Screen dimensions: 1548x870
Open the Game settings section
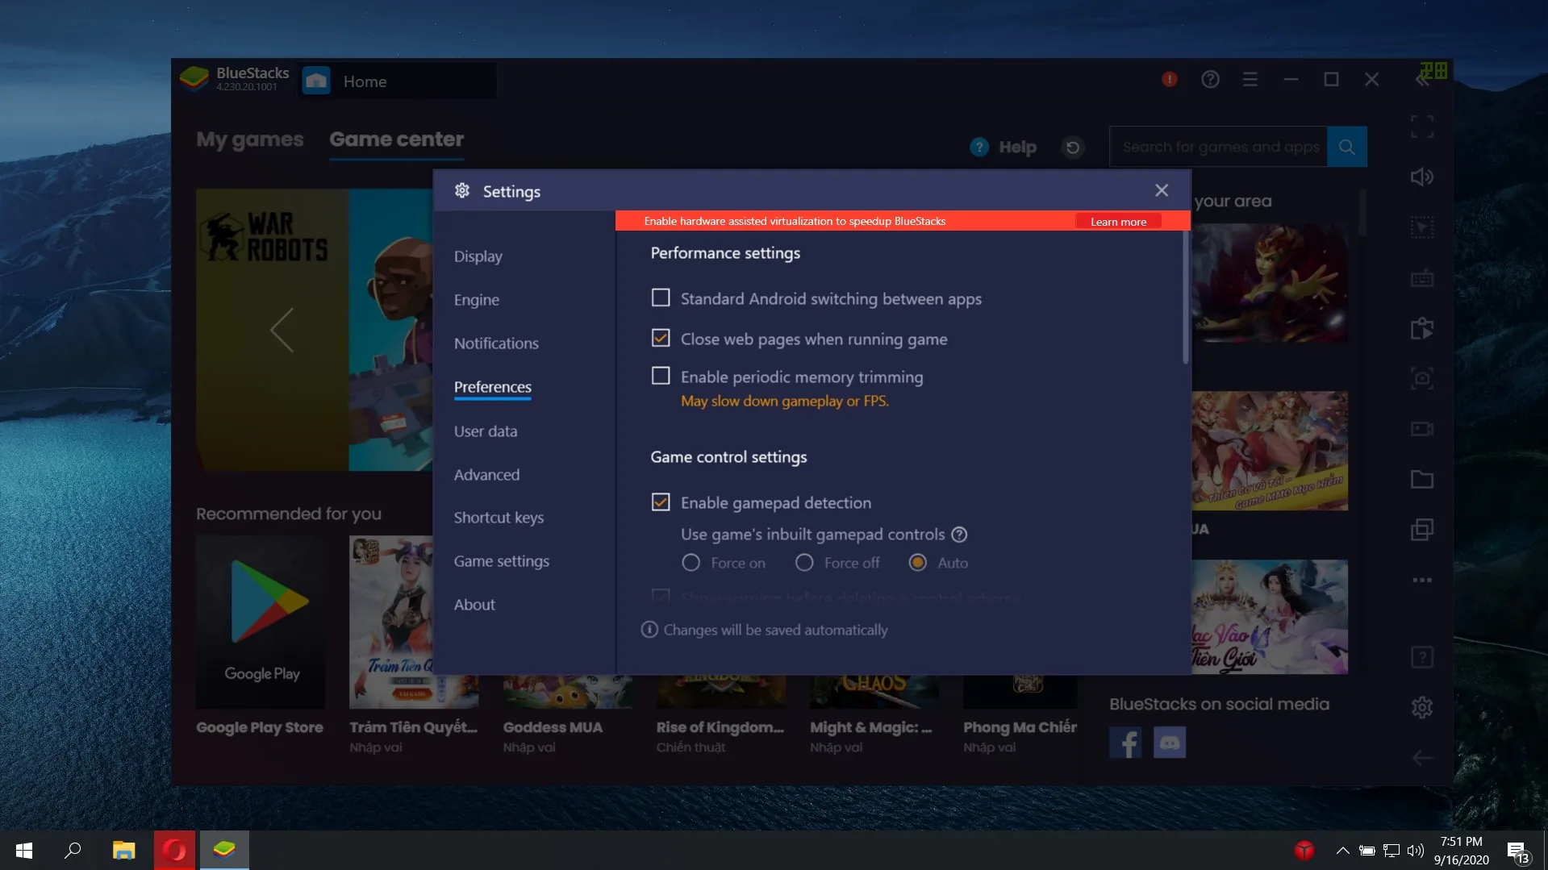click(x=501, y=561)
